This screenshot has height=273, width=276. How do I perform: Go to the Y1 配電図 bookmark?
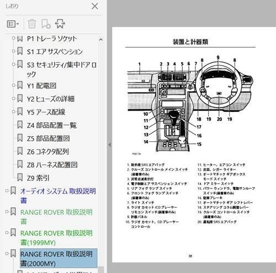coord(41,86)
